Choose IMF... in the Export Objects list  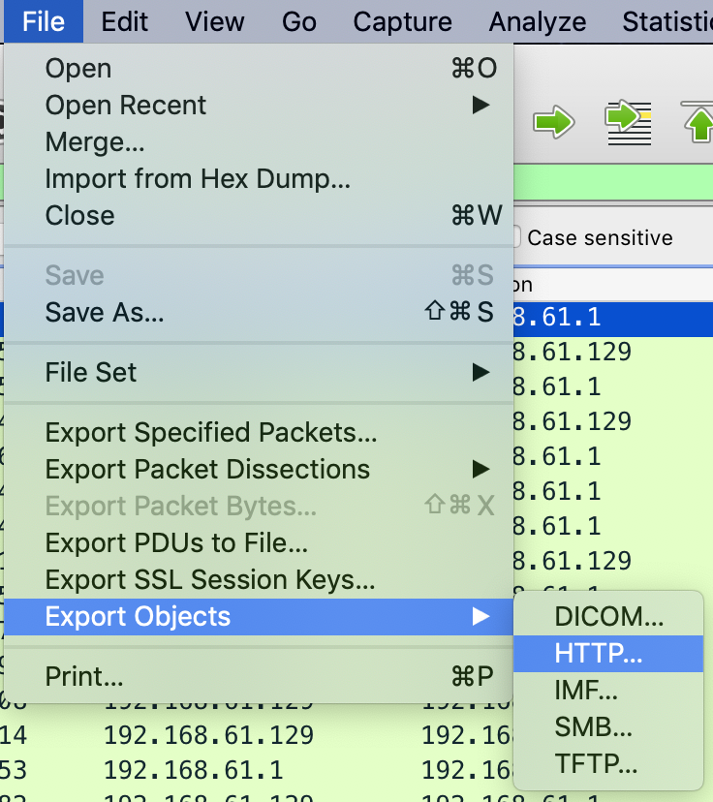pyautogui.click(x=586, y=691)
